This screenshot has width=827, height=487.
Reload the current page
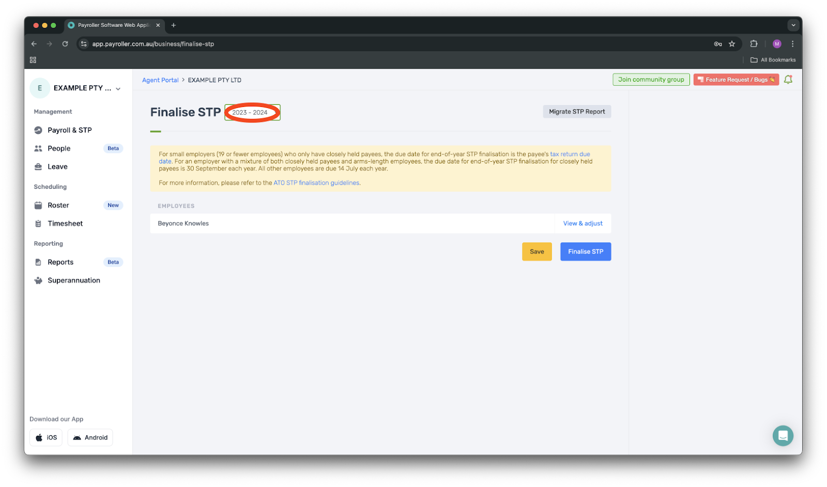65,44
